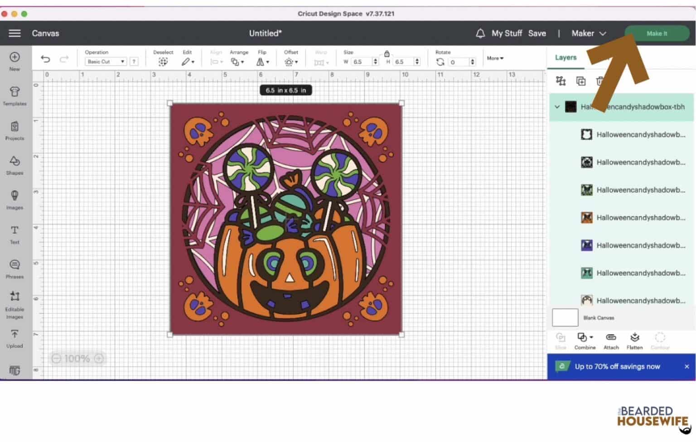Open the Combine dropdown arrow
This screenshot has width=696, height=442.
[x=590, y=337]
